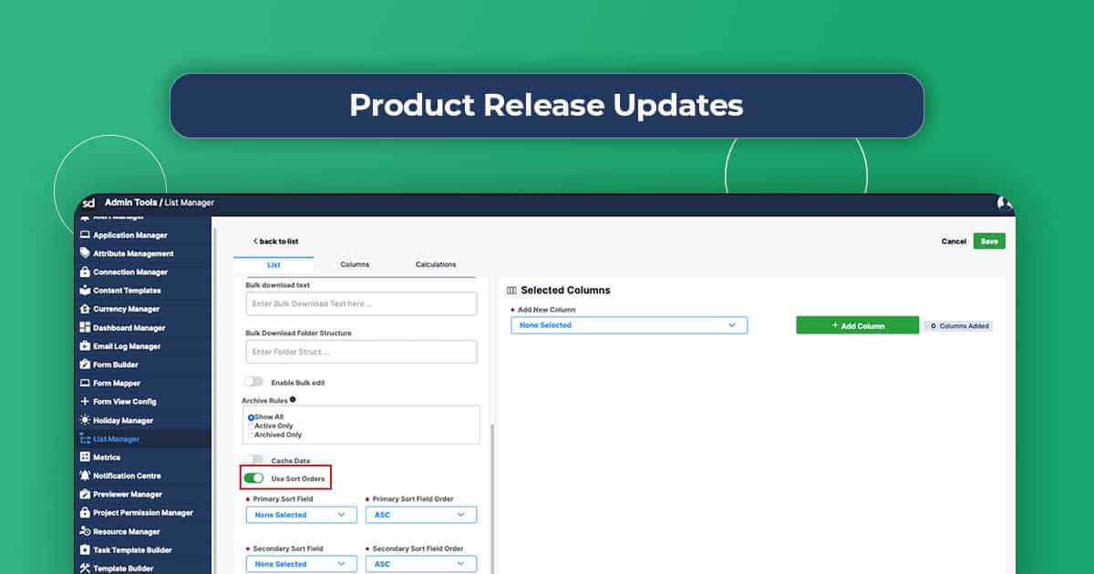Open Secondary Sort Field Order dropdown
The height and width of the screenshot is (574, 1094).
click(421, 564)
